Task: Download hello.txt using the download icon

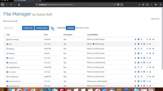Action: point(153,53)
